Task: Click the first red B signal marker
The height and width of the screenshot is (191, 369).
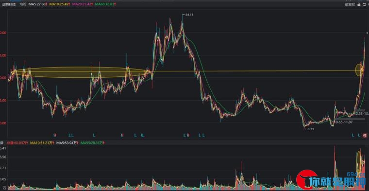Action: 55,135
